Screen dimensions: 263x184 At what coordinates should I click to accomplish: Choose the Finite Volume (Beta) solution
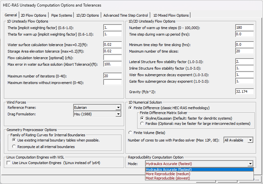click(x=131, y=133)
